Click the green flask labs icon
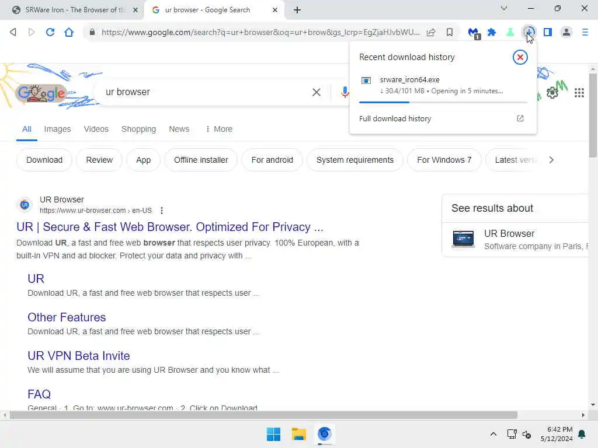 [x=510, y=32]
